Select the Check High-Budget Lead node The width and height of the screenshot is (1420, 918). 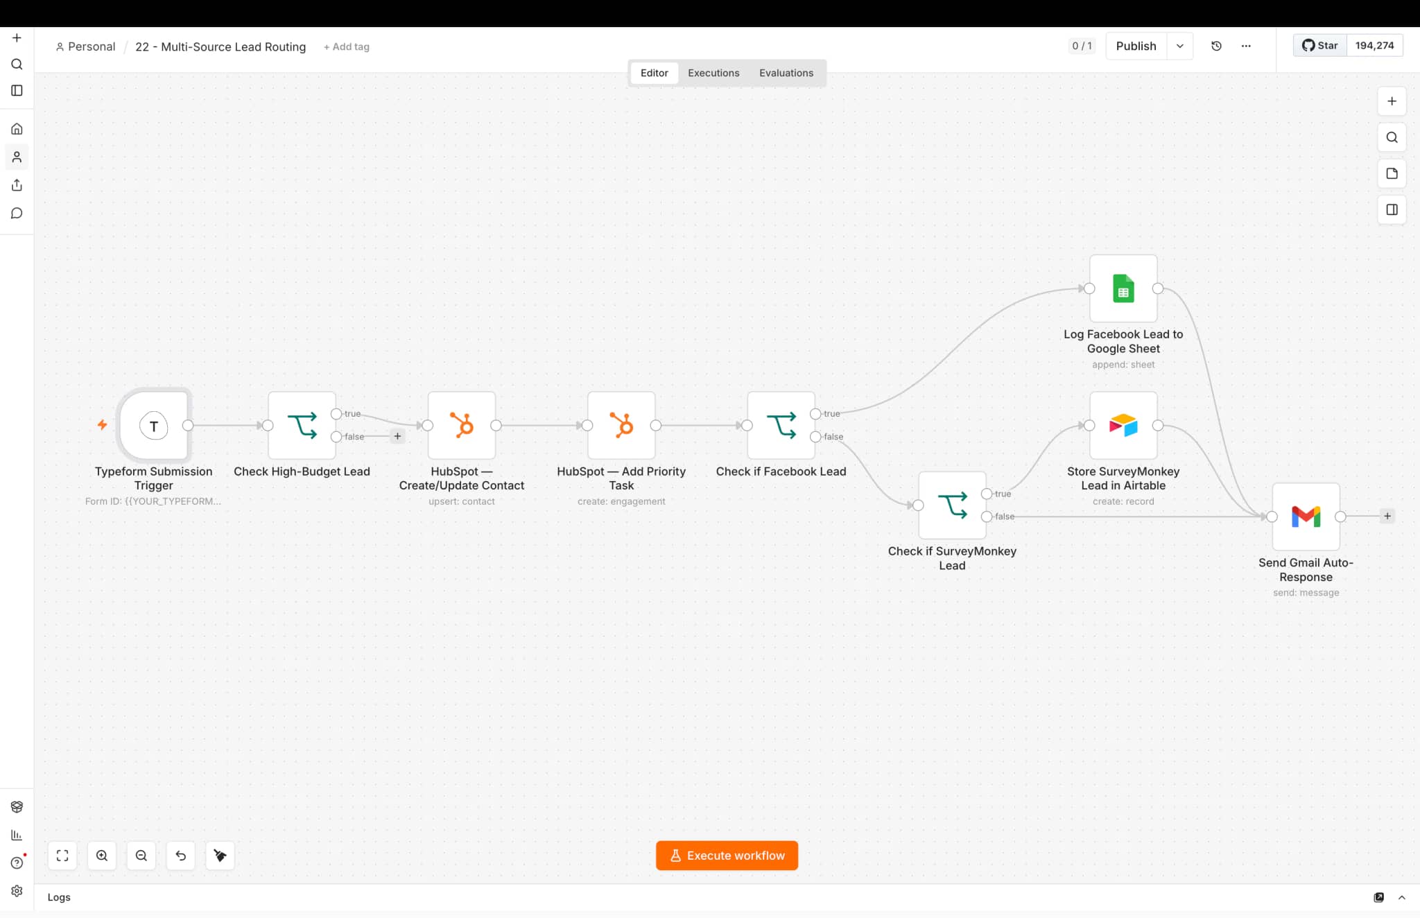(302, 425)
